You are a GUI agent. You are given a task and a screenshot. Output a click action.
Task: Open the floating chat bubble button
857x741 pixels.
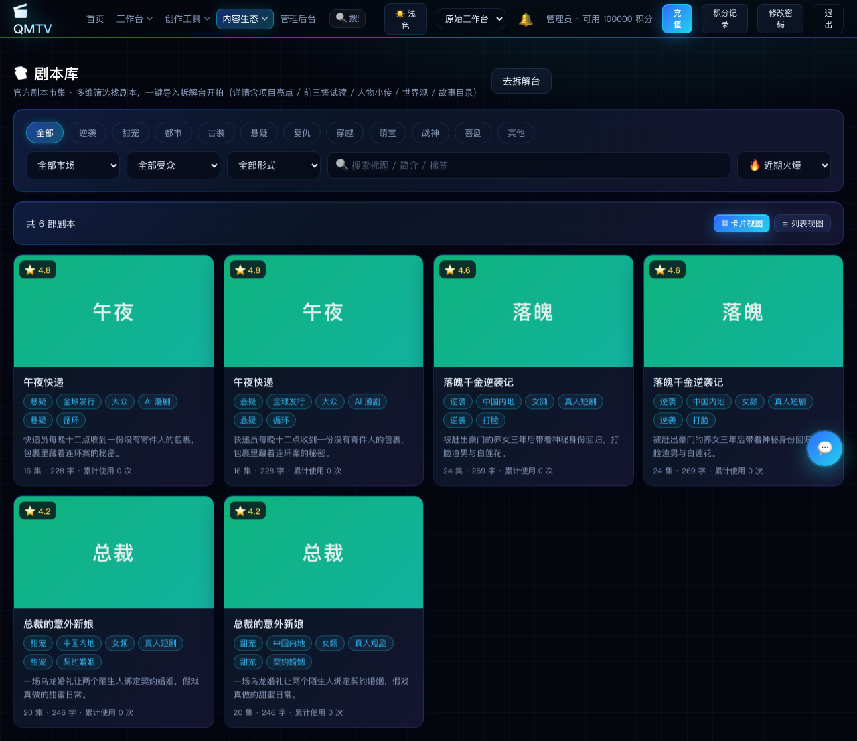tap(824, 448)
